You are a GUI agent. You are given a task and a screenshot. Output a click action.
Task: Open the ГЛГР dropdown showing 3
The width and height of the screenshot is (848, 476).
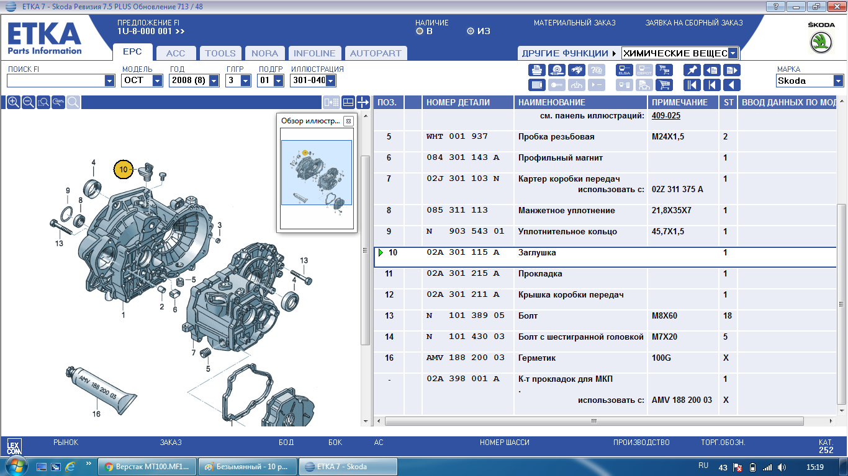click(245, 81)
